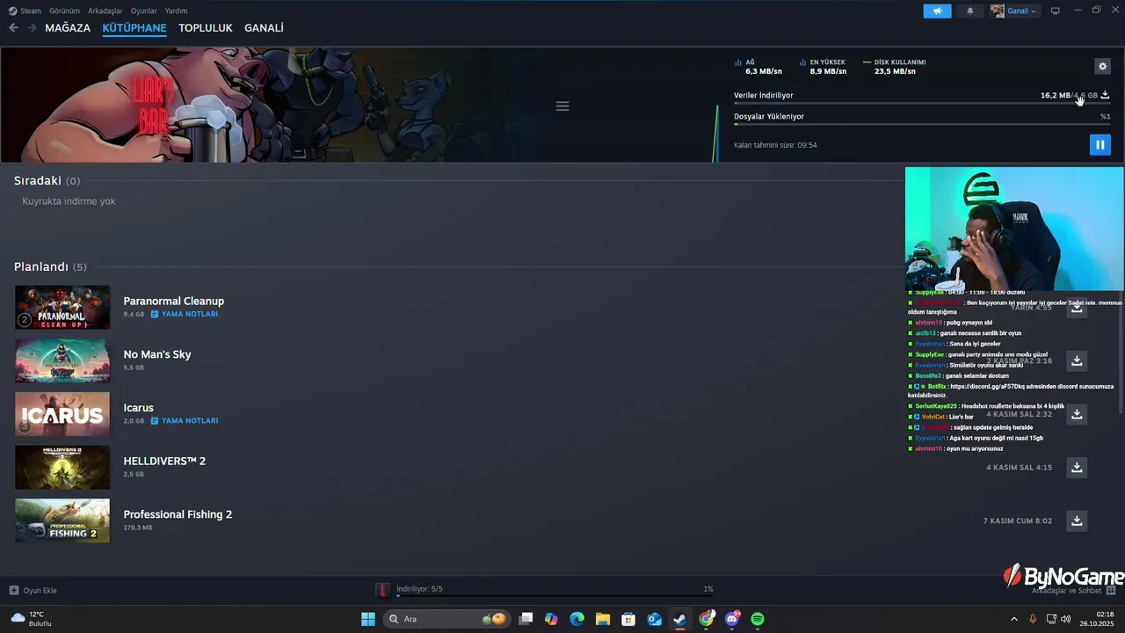Click the AĞ 6,3 MB/sn network stat

click(758, 67)
